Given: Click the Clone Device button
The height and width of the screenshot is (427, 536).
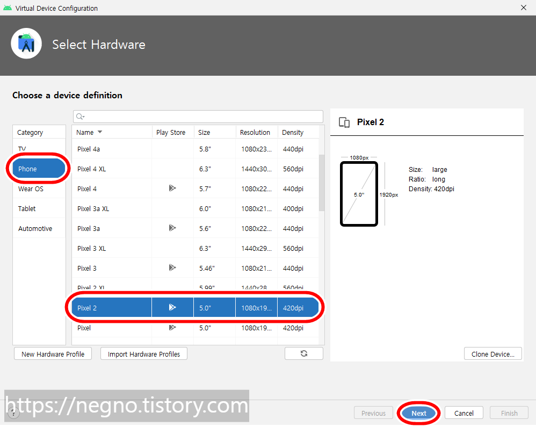Looking at the screenshot, I should click(493, 354).
